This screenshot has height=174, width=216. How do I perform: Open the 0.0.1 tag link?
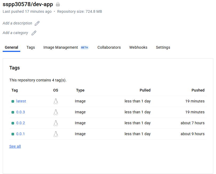(20, 134)
